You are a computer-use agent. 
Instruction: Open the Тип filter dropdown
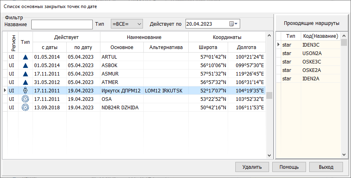(x=127, y=24)
